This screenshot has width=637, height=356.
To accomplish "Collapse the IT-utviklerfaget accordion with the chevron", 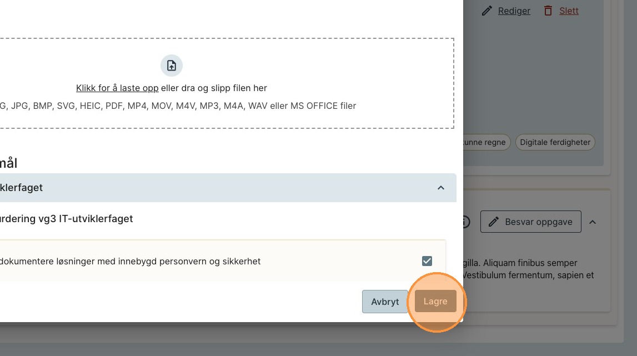I will [441, 188].
